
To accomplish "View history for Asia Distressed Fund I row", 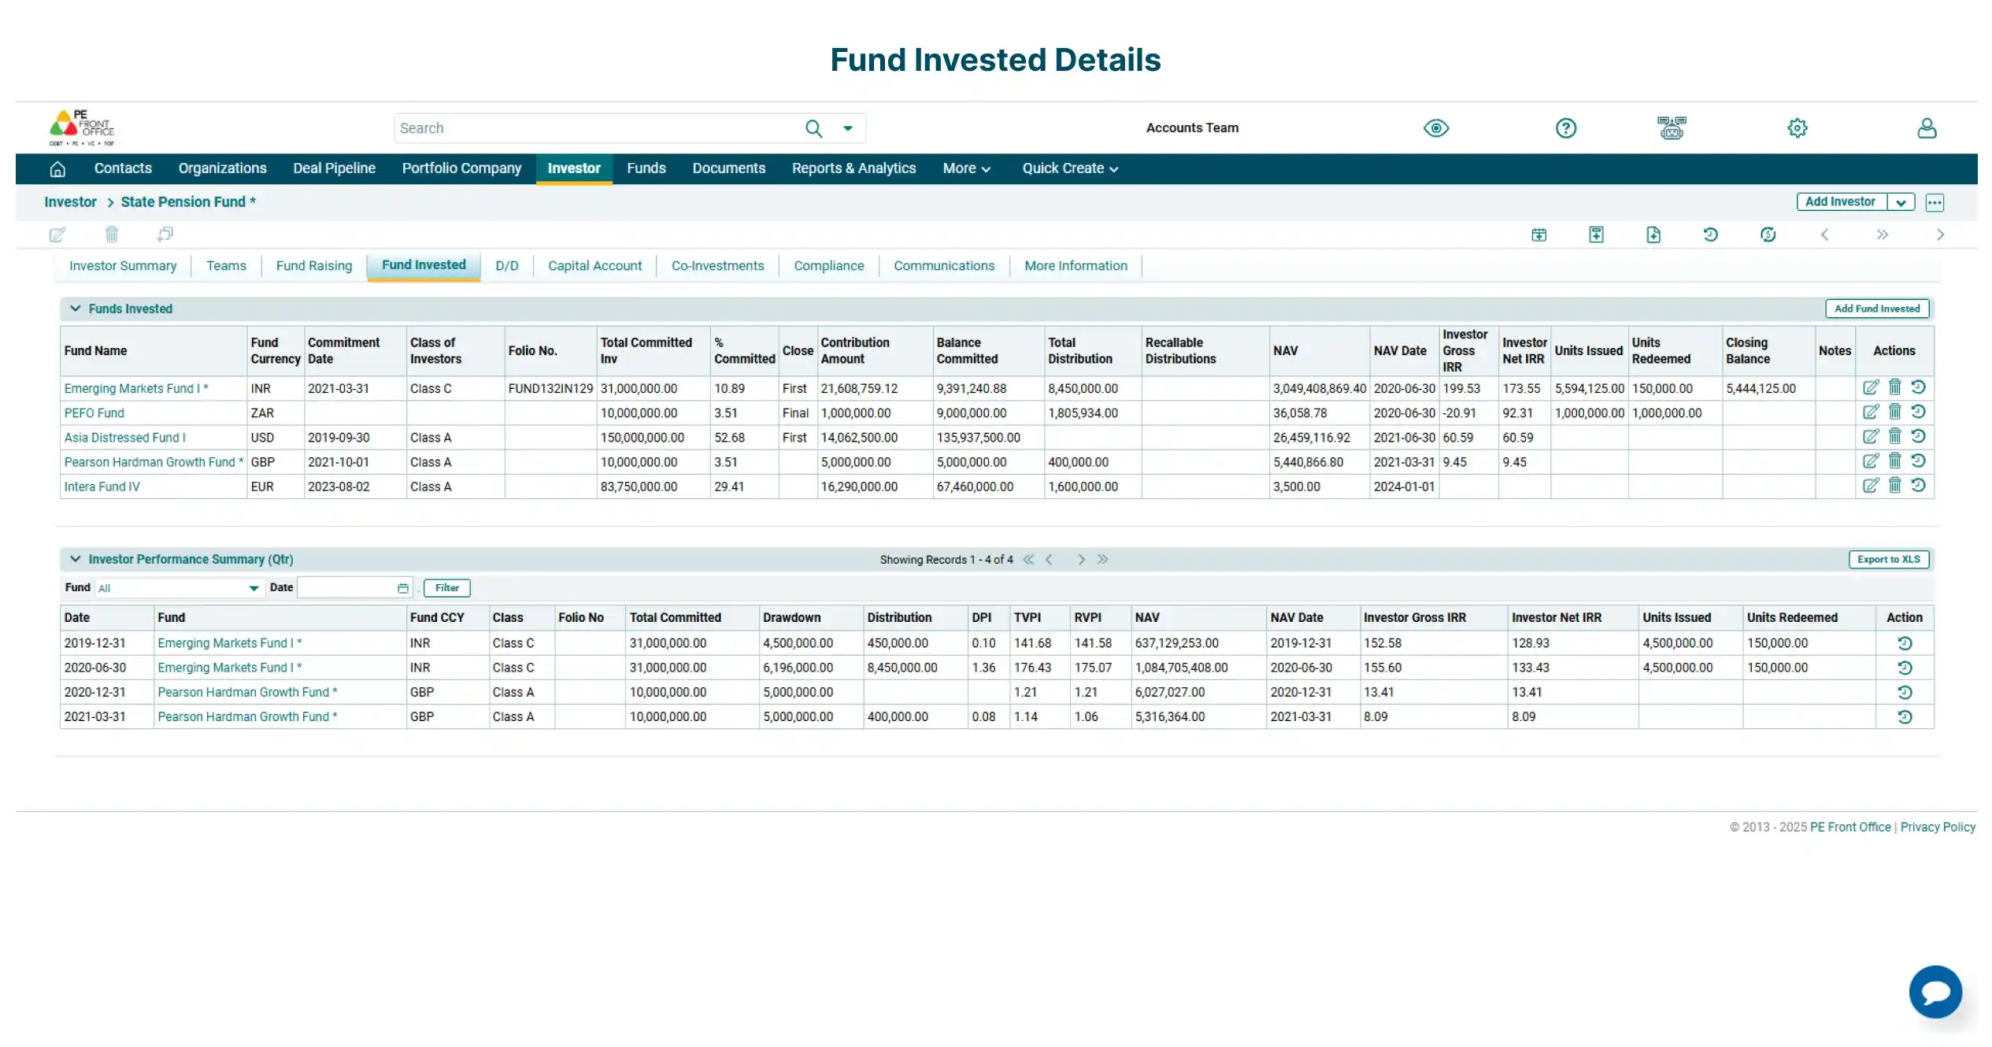I will (x=1919, y=437).
